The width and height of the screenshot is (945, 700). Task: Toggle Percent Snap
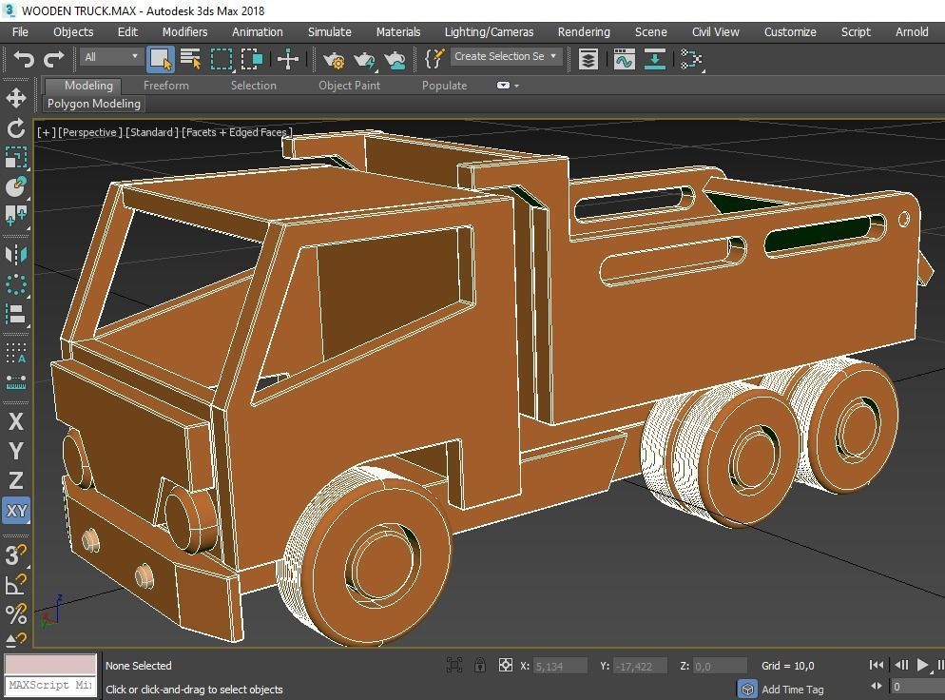click(x=15, y=613)
